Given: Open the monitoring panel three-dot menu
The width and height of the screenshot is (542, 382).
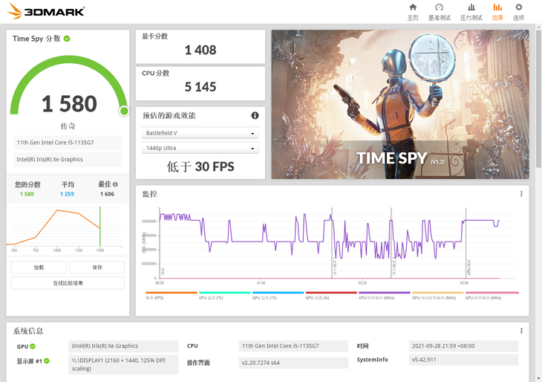Looking at the screenshot, I should 521,194.
